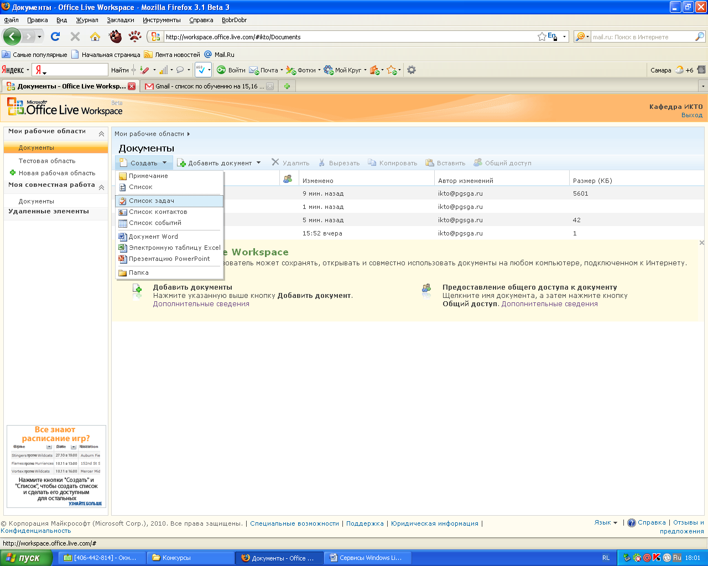
Task: Click the BobrDobr beaver icon in toolbar
Action: tap(115, 36)
